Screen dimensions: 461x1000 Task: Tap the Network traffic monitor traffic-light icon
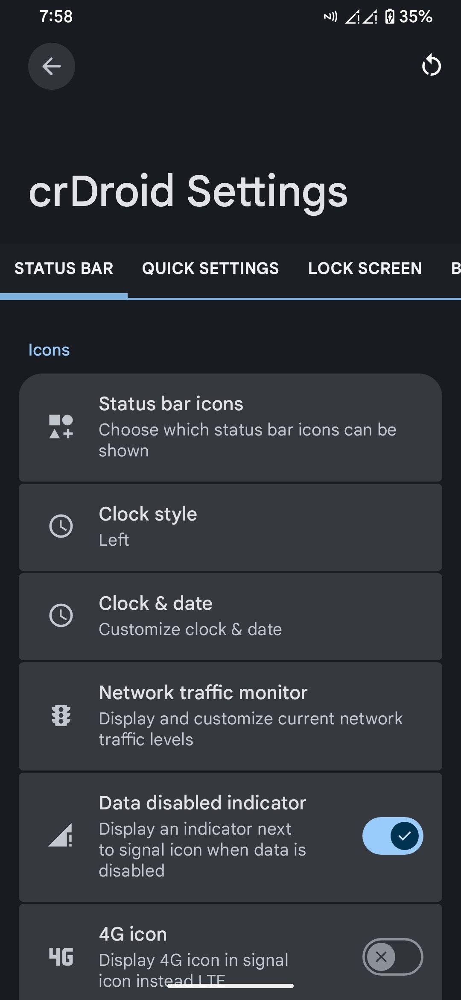pyautogui.click(x=61, y=715)
